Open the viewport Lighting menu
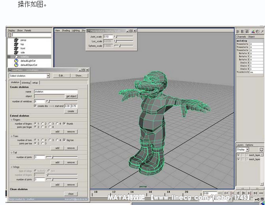This screenshot has width=265, height=205. coord(76,31)
